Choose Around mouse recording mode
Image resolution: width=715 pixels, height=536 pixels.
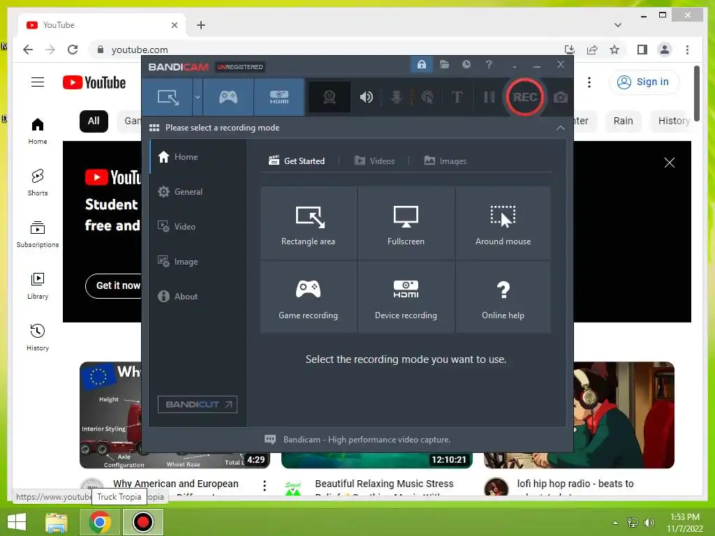pyautogui.click(x=503, y=223)
